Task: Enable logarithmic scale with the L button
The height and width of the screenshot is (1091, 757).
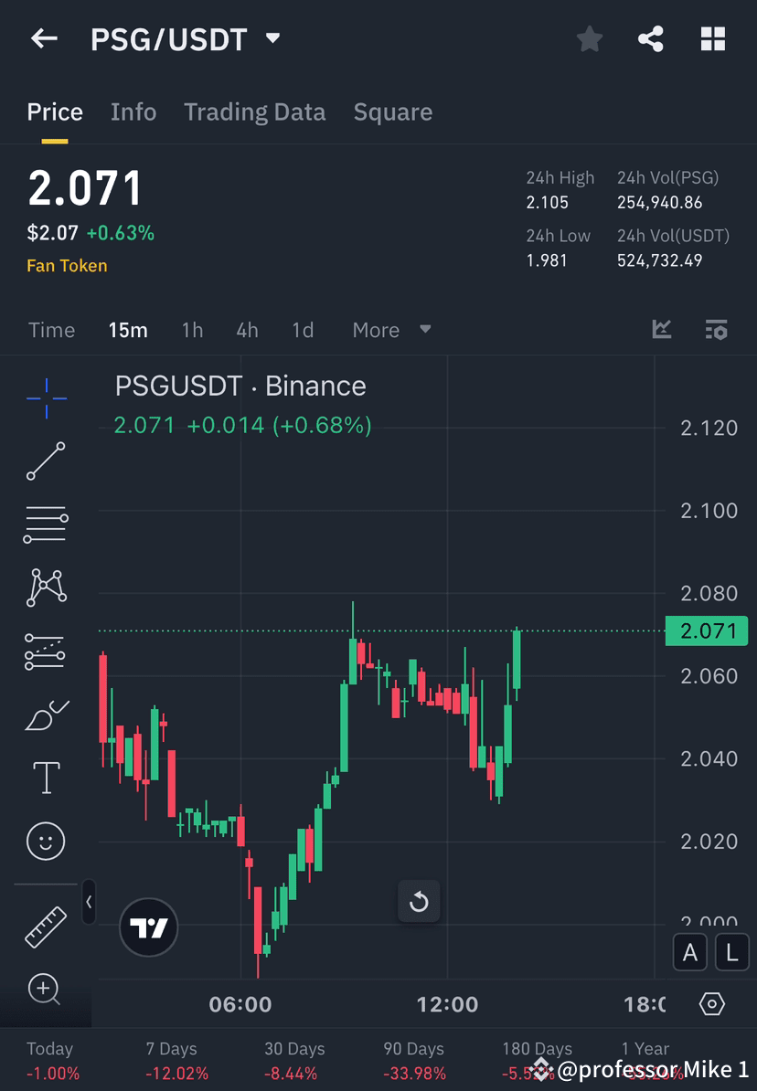Action: tap(731, 952)
